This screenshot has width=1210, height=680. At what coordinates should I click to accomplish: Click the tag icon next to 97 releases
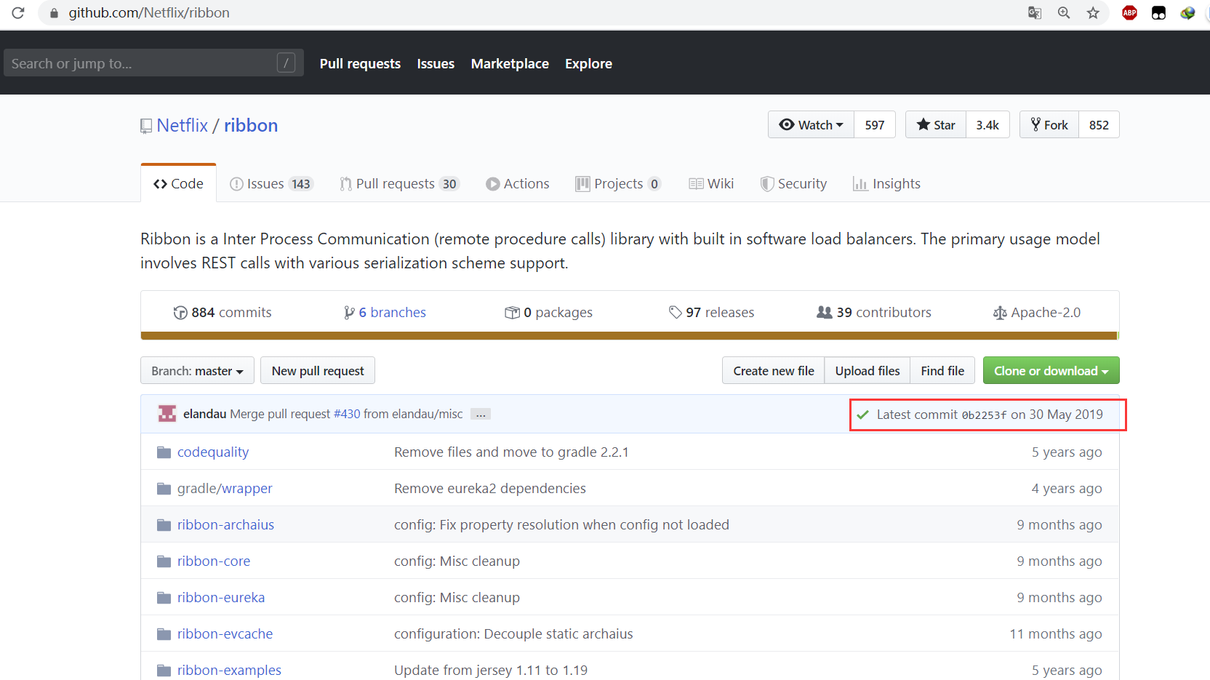[676, 312]
